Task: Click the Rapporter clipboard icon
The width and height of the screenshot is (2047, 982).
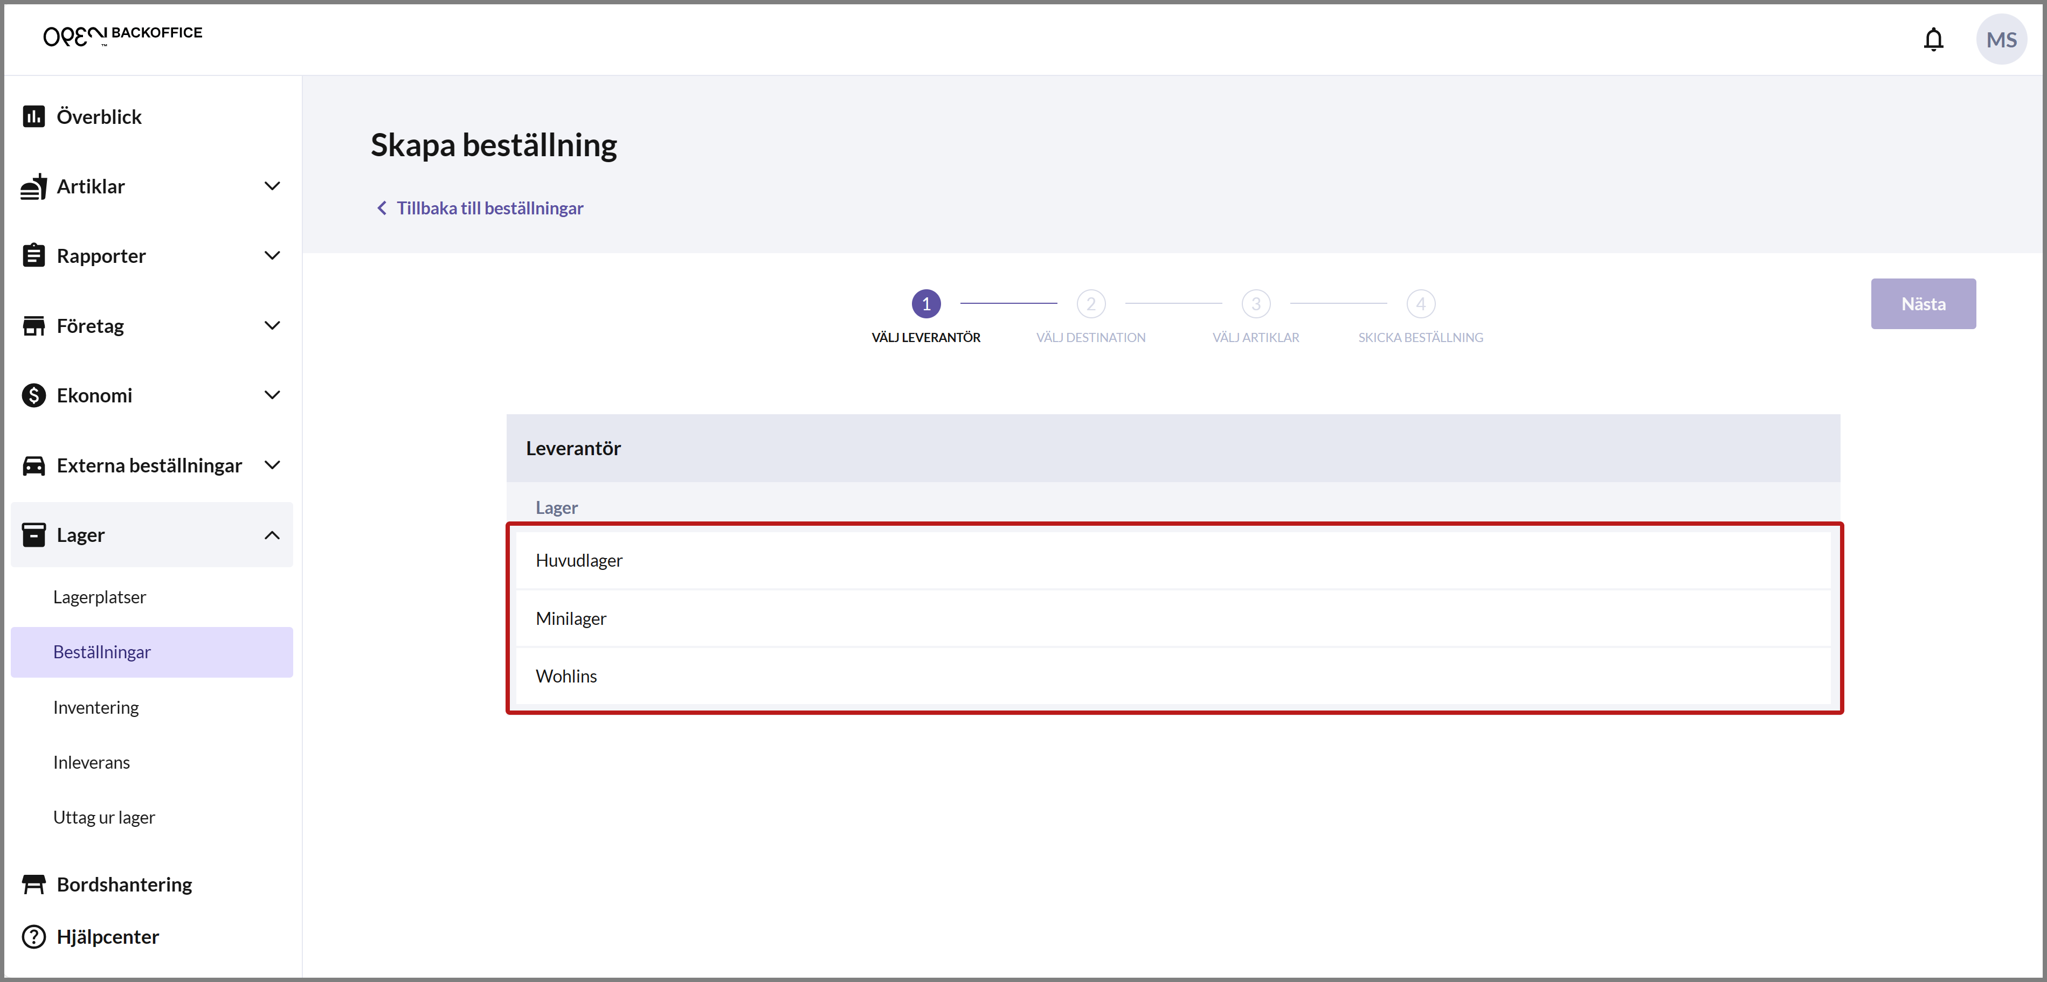Action: tap(33, 256)
